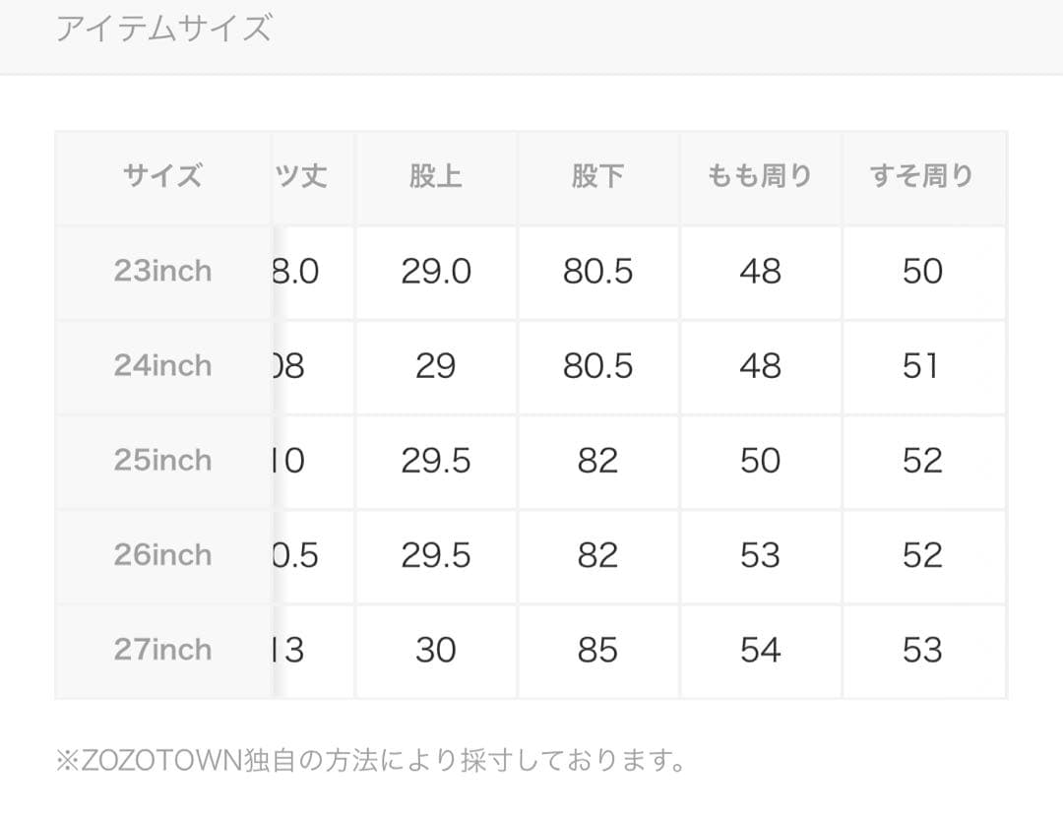This screenshot has height=820, width=1063.
Task: Select the 23inch size row label
Action: coord(162,271)
